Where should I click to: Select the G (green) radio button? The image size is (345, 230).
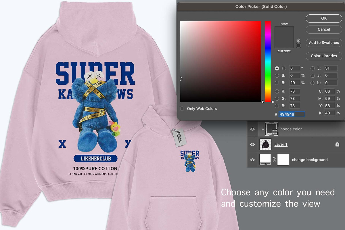[x=277, y=99]
